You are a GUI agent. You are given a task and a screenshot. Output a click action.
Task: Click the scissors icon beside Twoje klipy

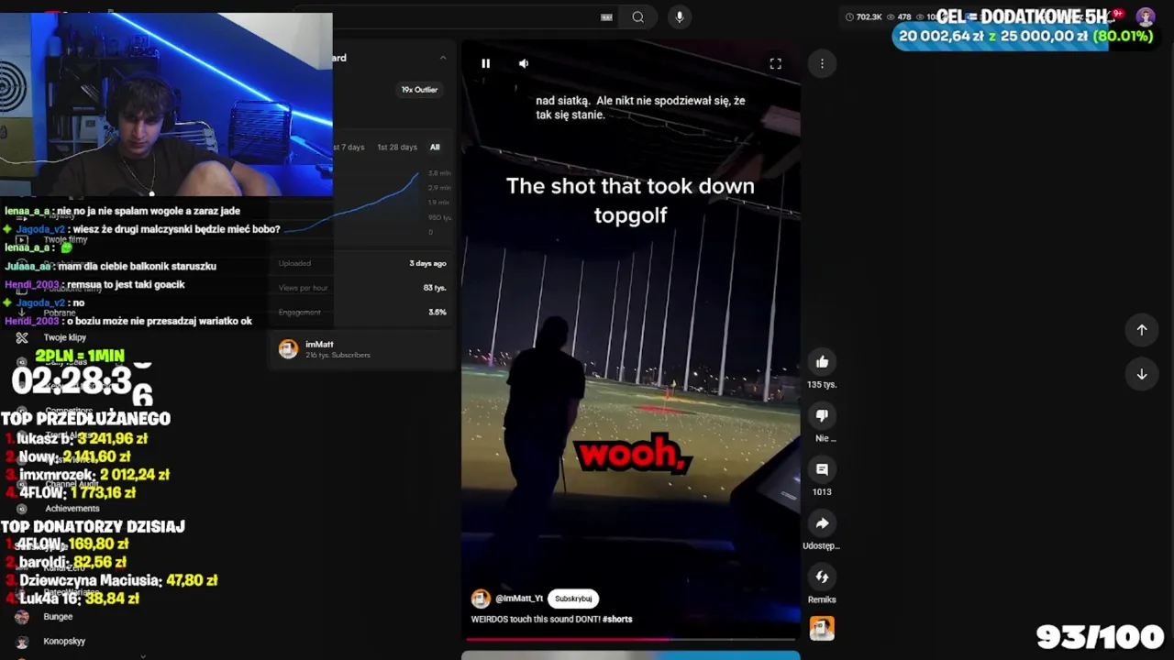click(22, 337)
